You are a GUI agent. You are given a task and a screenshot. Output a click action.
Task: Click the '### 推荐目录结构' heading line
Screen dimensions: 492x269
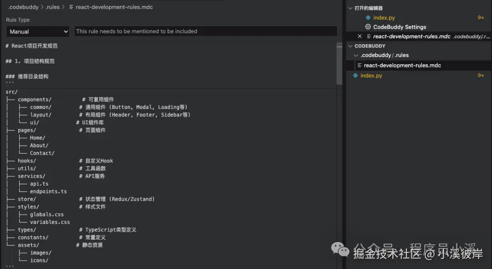click(27, 77)
